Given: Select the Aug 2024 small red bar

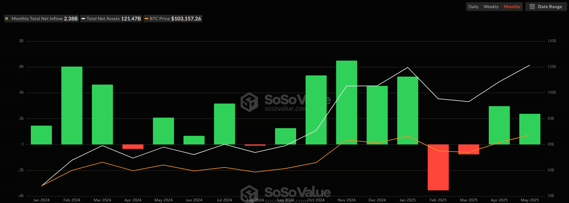Looking at the screenshot, I should click(255, 145).
